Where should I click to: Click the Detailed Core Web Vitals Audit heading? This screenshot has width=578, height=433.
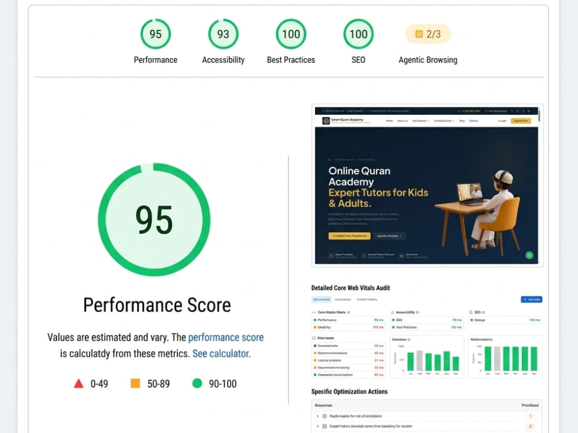point(350,288)
